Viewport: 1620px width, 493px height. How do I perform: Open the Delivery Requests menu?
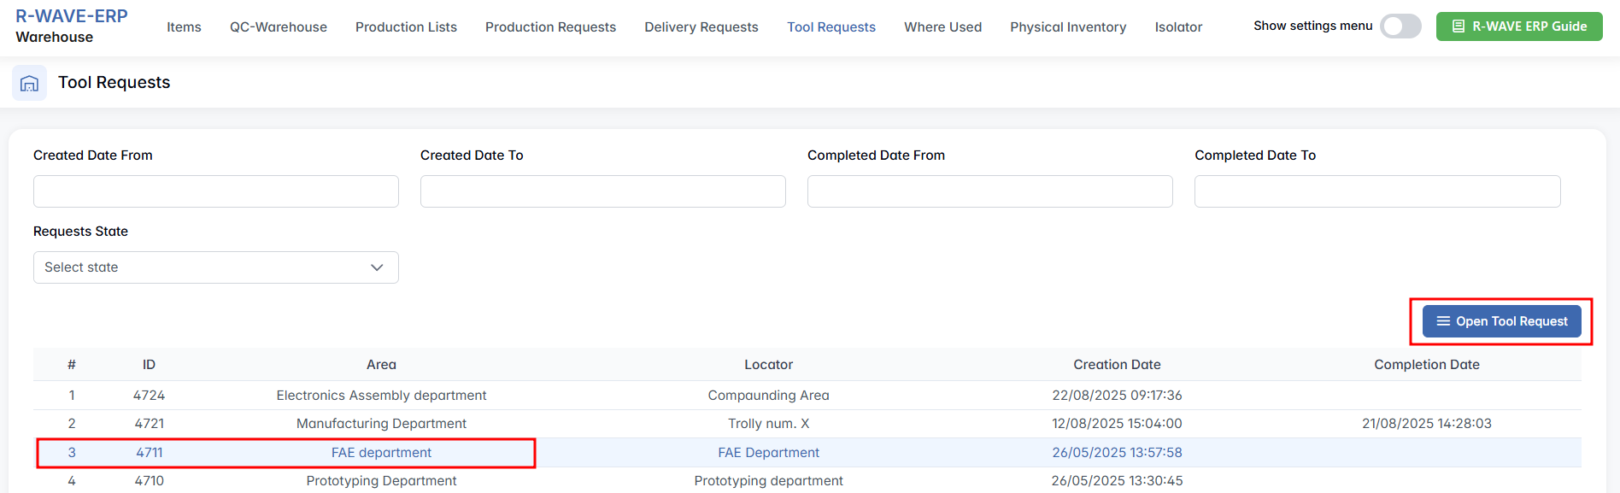click(x=701, y=27)
